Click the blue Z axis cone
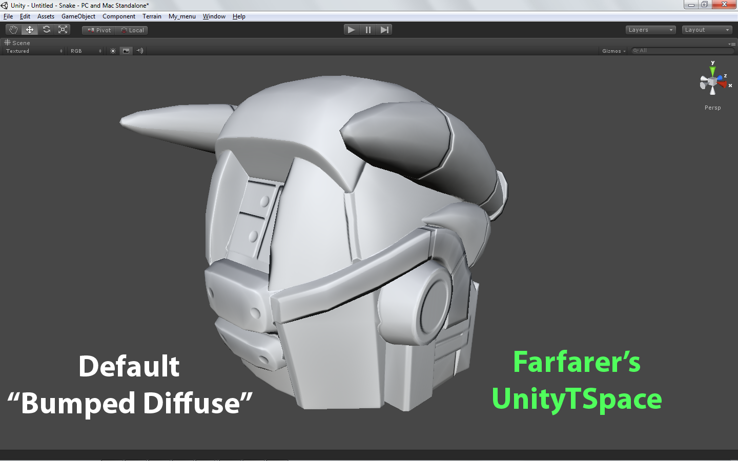The image size is (738, 461). click(x=720, y=78)
